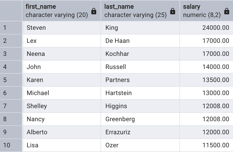Click the lock icon in first_name column
Image resolution: width=233 pixels, height=152 pixels.
coord(94,11)
